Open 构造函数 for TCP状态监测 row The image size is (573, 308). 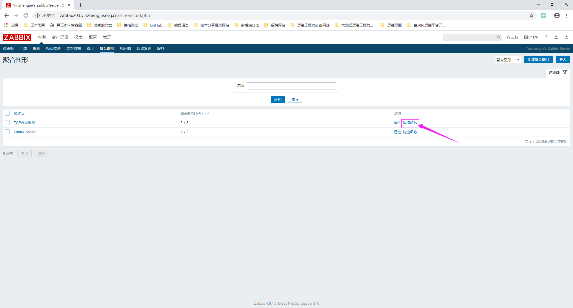[410, 123]
